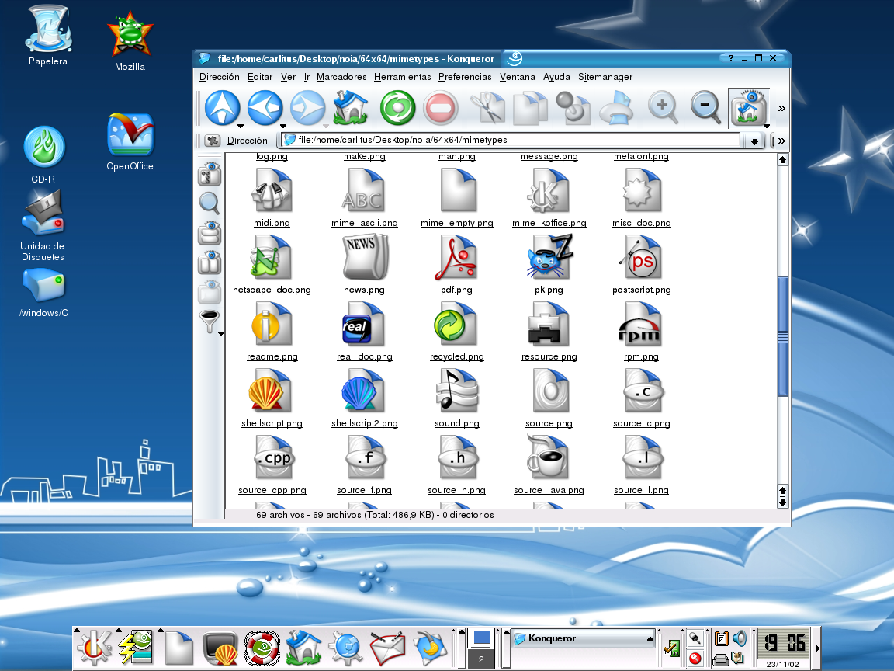Open the address history dropdown
Viewport: 894px width, 671px height.
[754, 141]
